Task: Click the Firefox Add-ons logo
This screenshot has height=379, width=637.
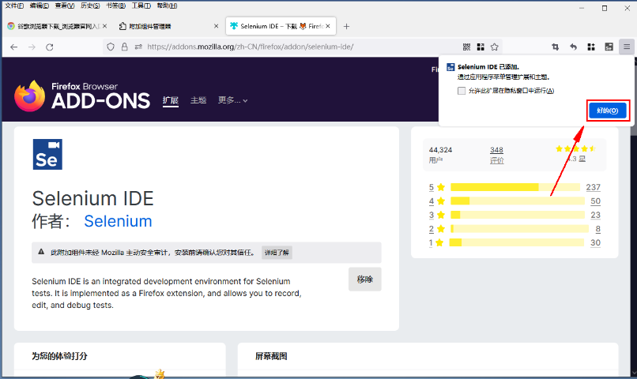Action: coord(82,96)
